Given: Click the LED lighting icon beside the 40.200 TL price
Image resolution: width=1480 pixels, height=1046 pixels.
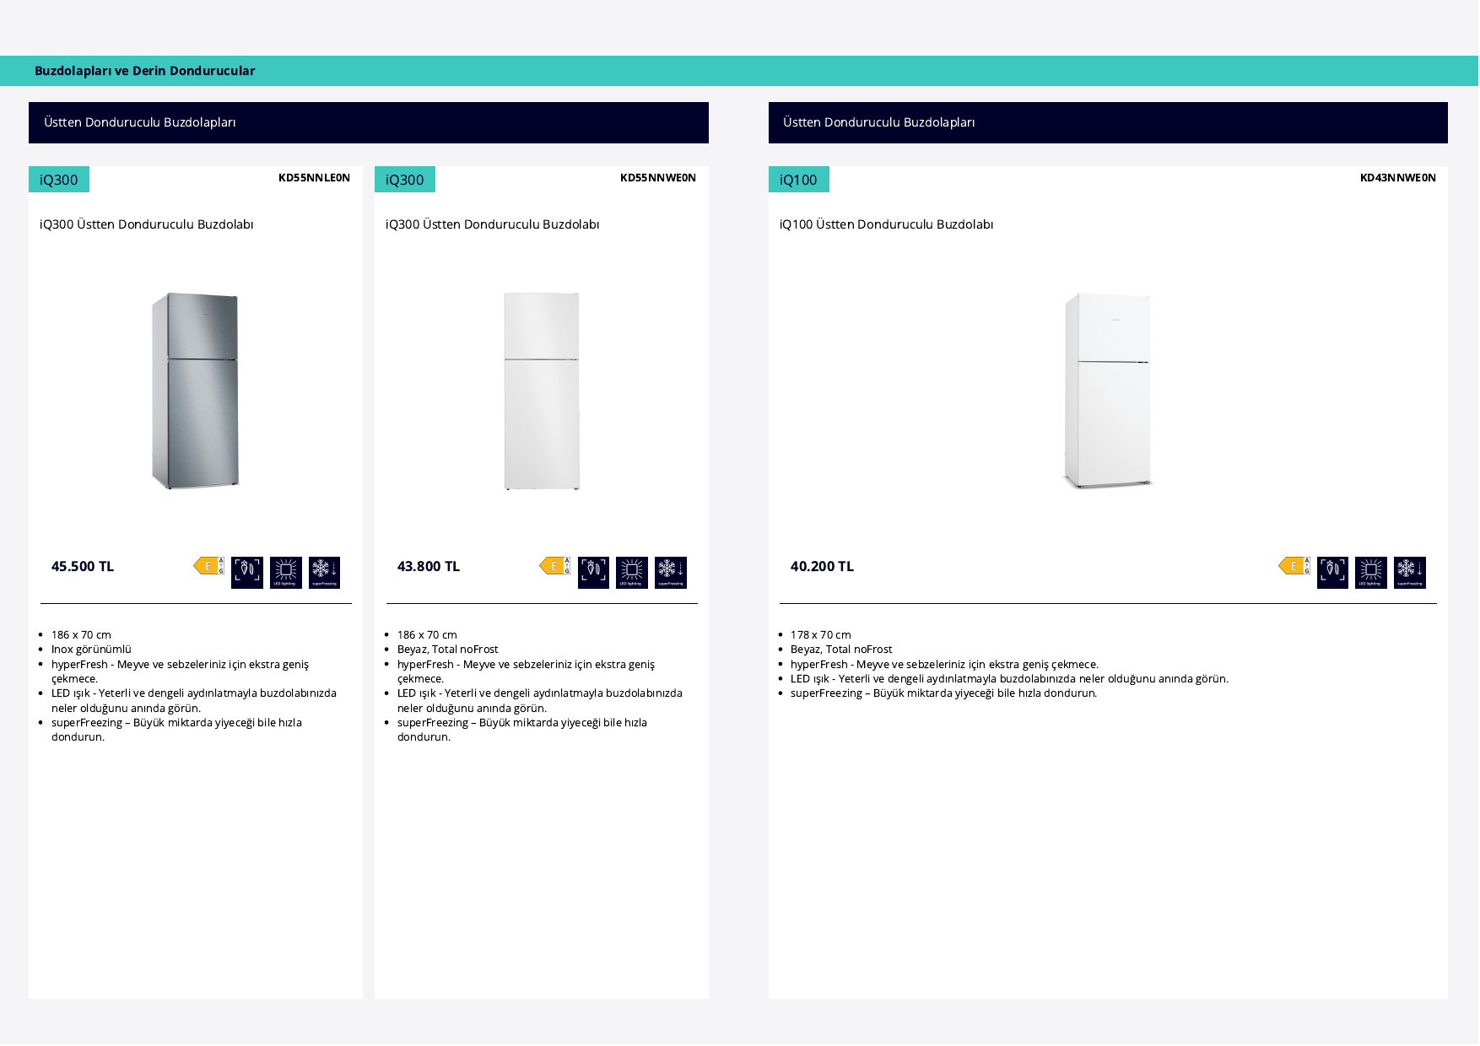Looking at the screenshot, I should [x=1371, y=573].
